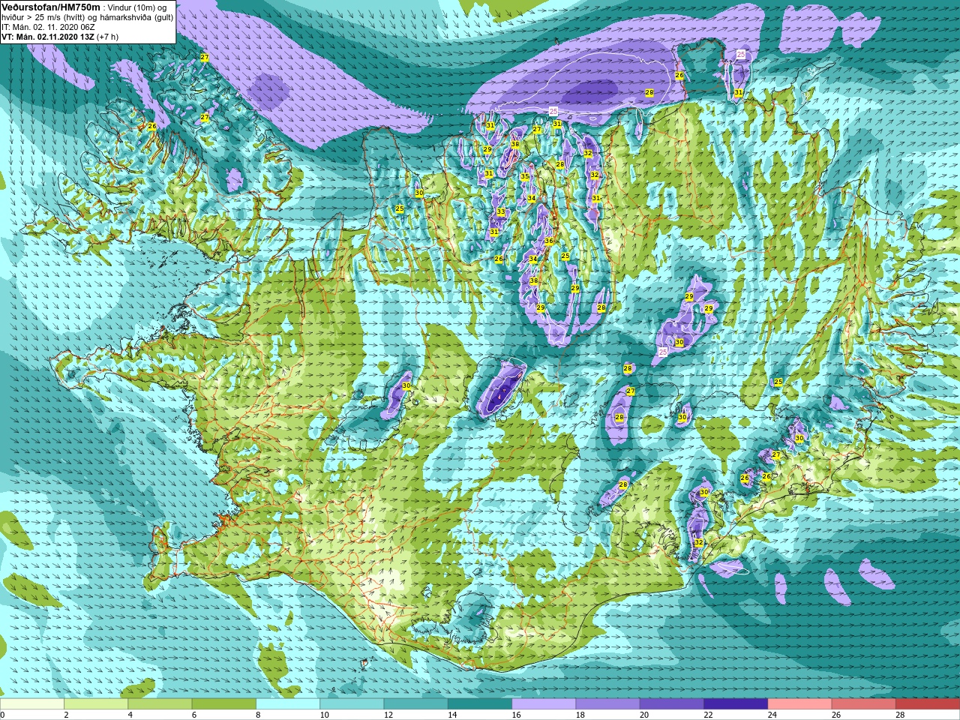This screenshot has height=720, width=960.
Task: Click the 'VT: Mán. 02.11.2020 13Z' valid-time line
Action: [x=48, y=37]
